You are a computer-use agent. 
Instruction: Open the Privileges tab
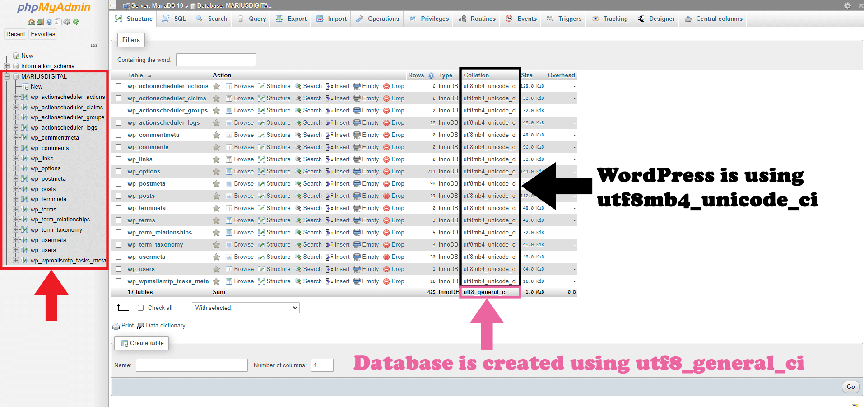click(429, 19)
